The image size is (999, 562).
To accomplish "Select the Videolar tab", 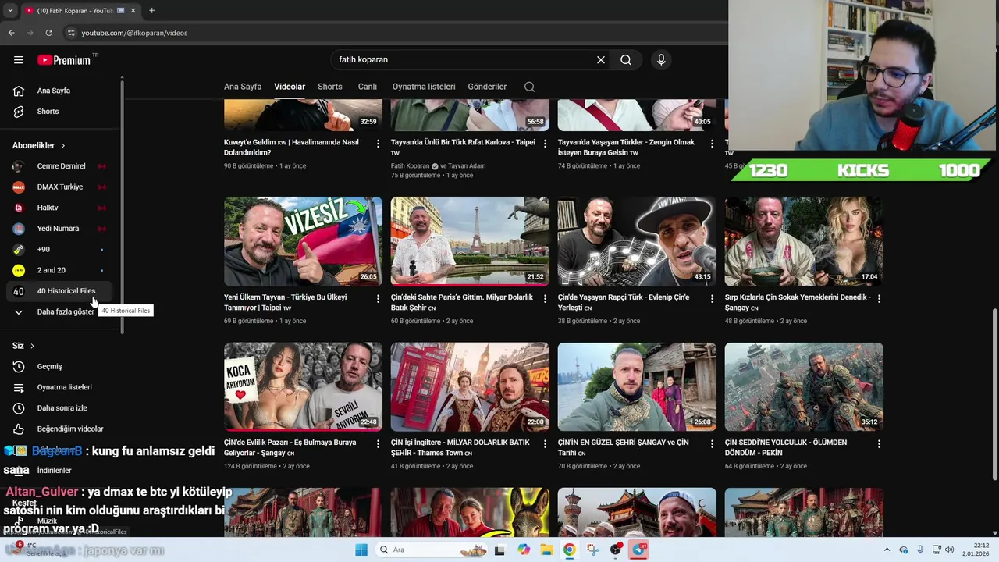I will click(290, 87).
